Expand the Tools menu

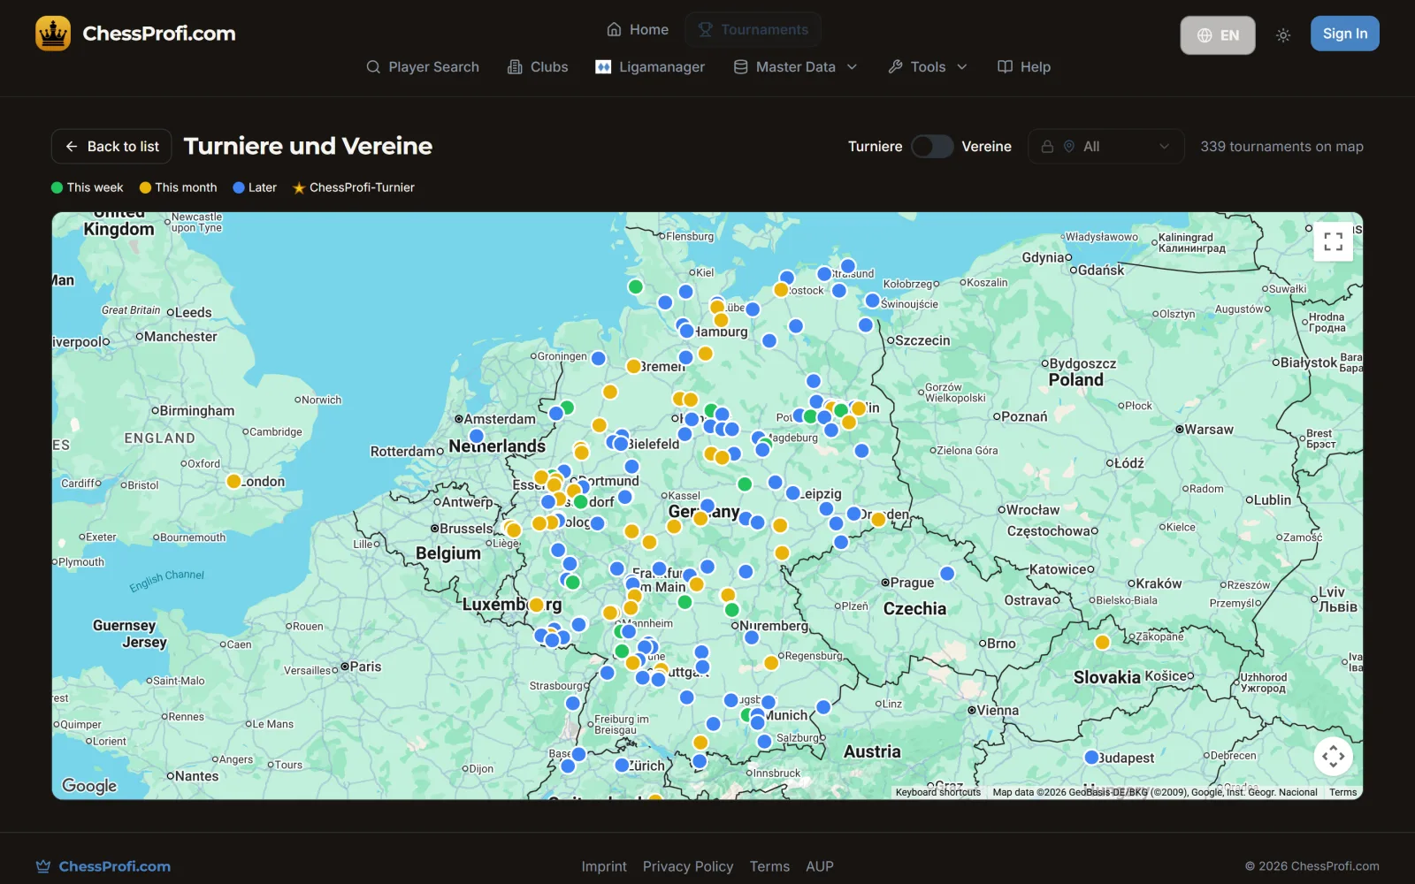pyautogui.click(x=928, y=67)
